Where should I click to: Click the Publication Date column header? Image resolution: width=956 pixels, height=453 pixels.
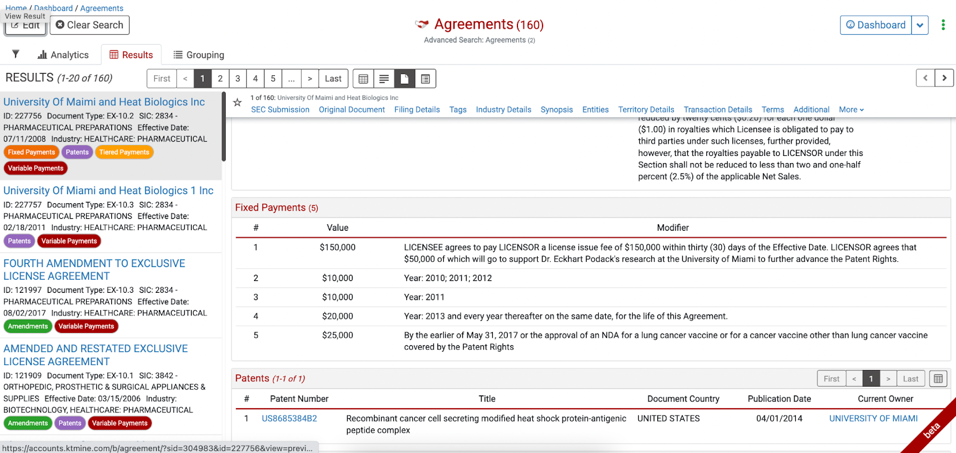tap(779, 399)
